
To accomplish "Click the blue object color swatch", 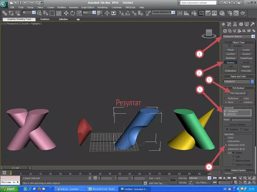I will 252,81.
